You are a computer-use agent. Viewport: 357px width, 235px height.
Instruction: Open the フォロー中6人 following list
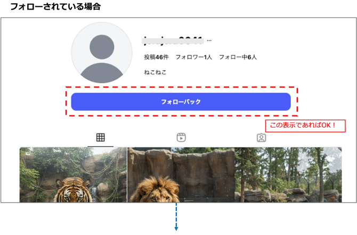click(x=238, y=57)
